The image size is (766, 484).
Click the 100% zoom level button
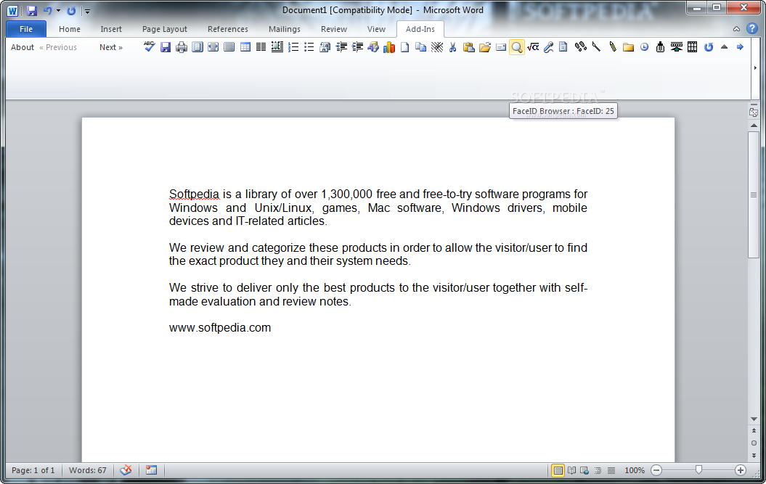click(x=635, y=470)
